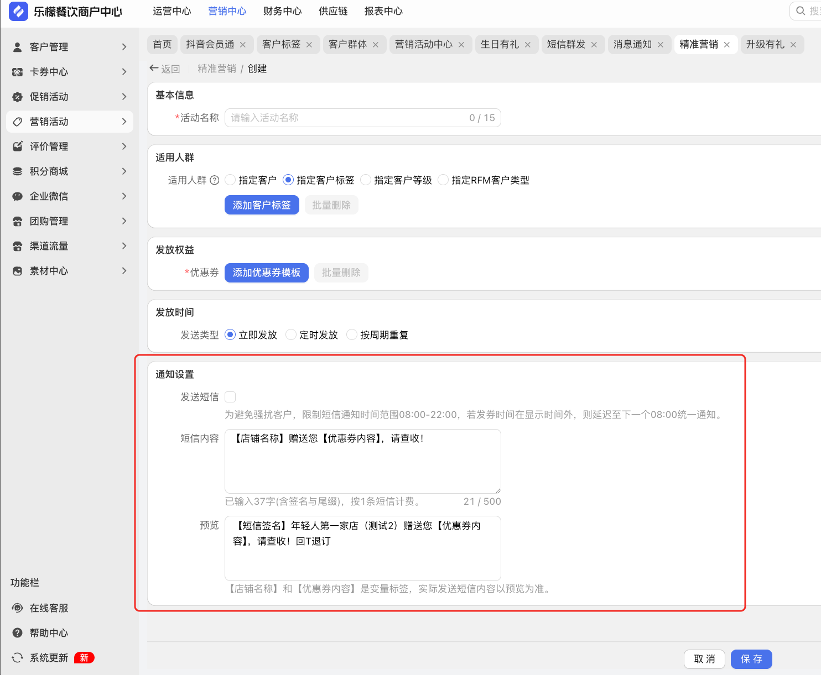Click the 取消 button
The image size is (821, 675).
[x=704, y=659]
